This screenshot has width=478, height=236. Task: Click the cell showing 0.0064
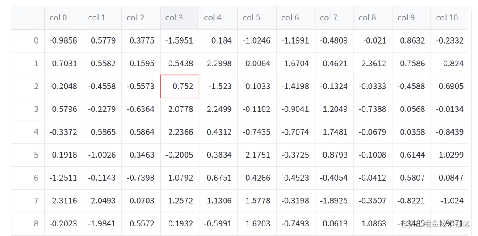[257, 64]
